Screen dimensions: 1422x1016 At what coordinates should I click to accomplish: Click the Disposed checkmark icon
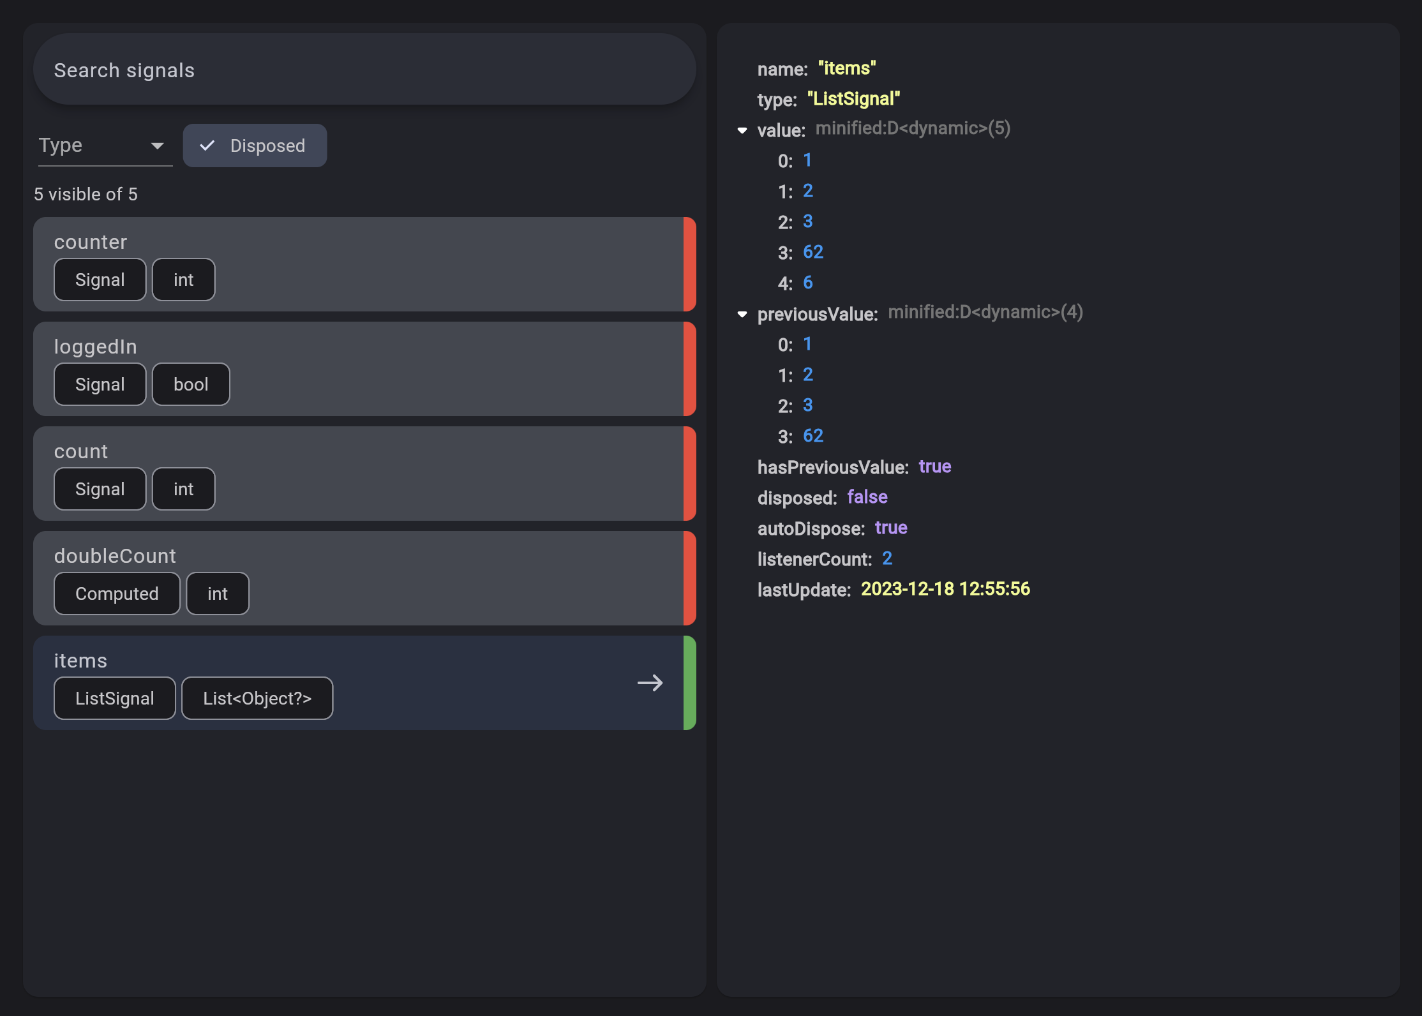207,146
